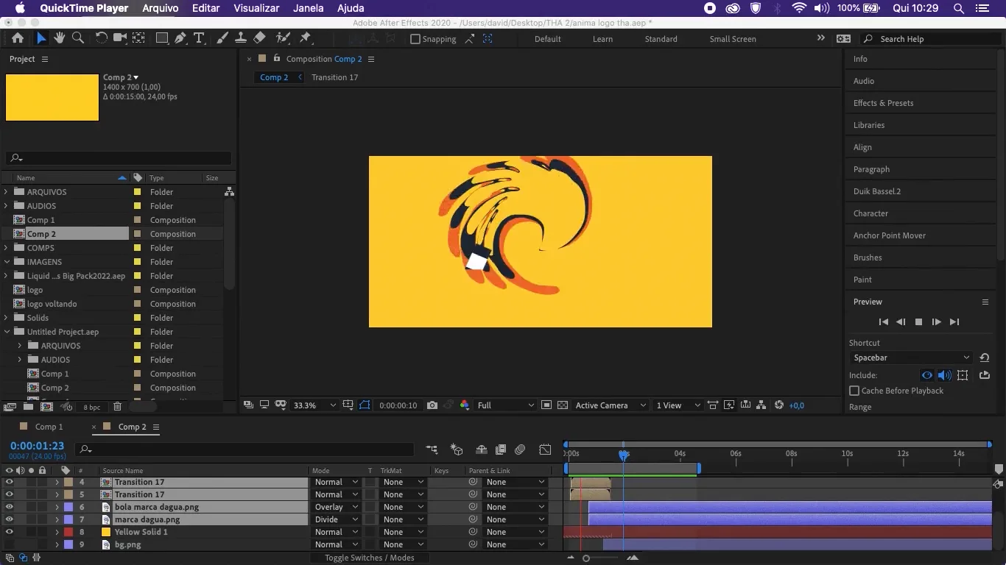Switch to the Comp 1 timeline tab

[x=49, y=427]
